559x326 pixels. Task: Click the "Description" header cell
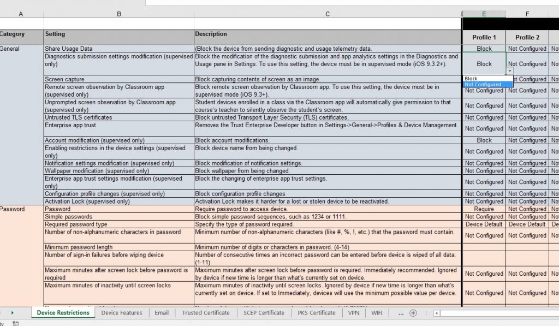tap(328, 37)
